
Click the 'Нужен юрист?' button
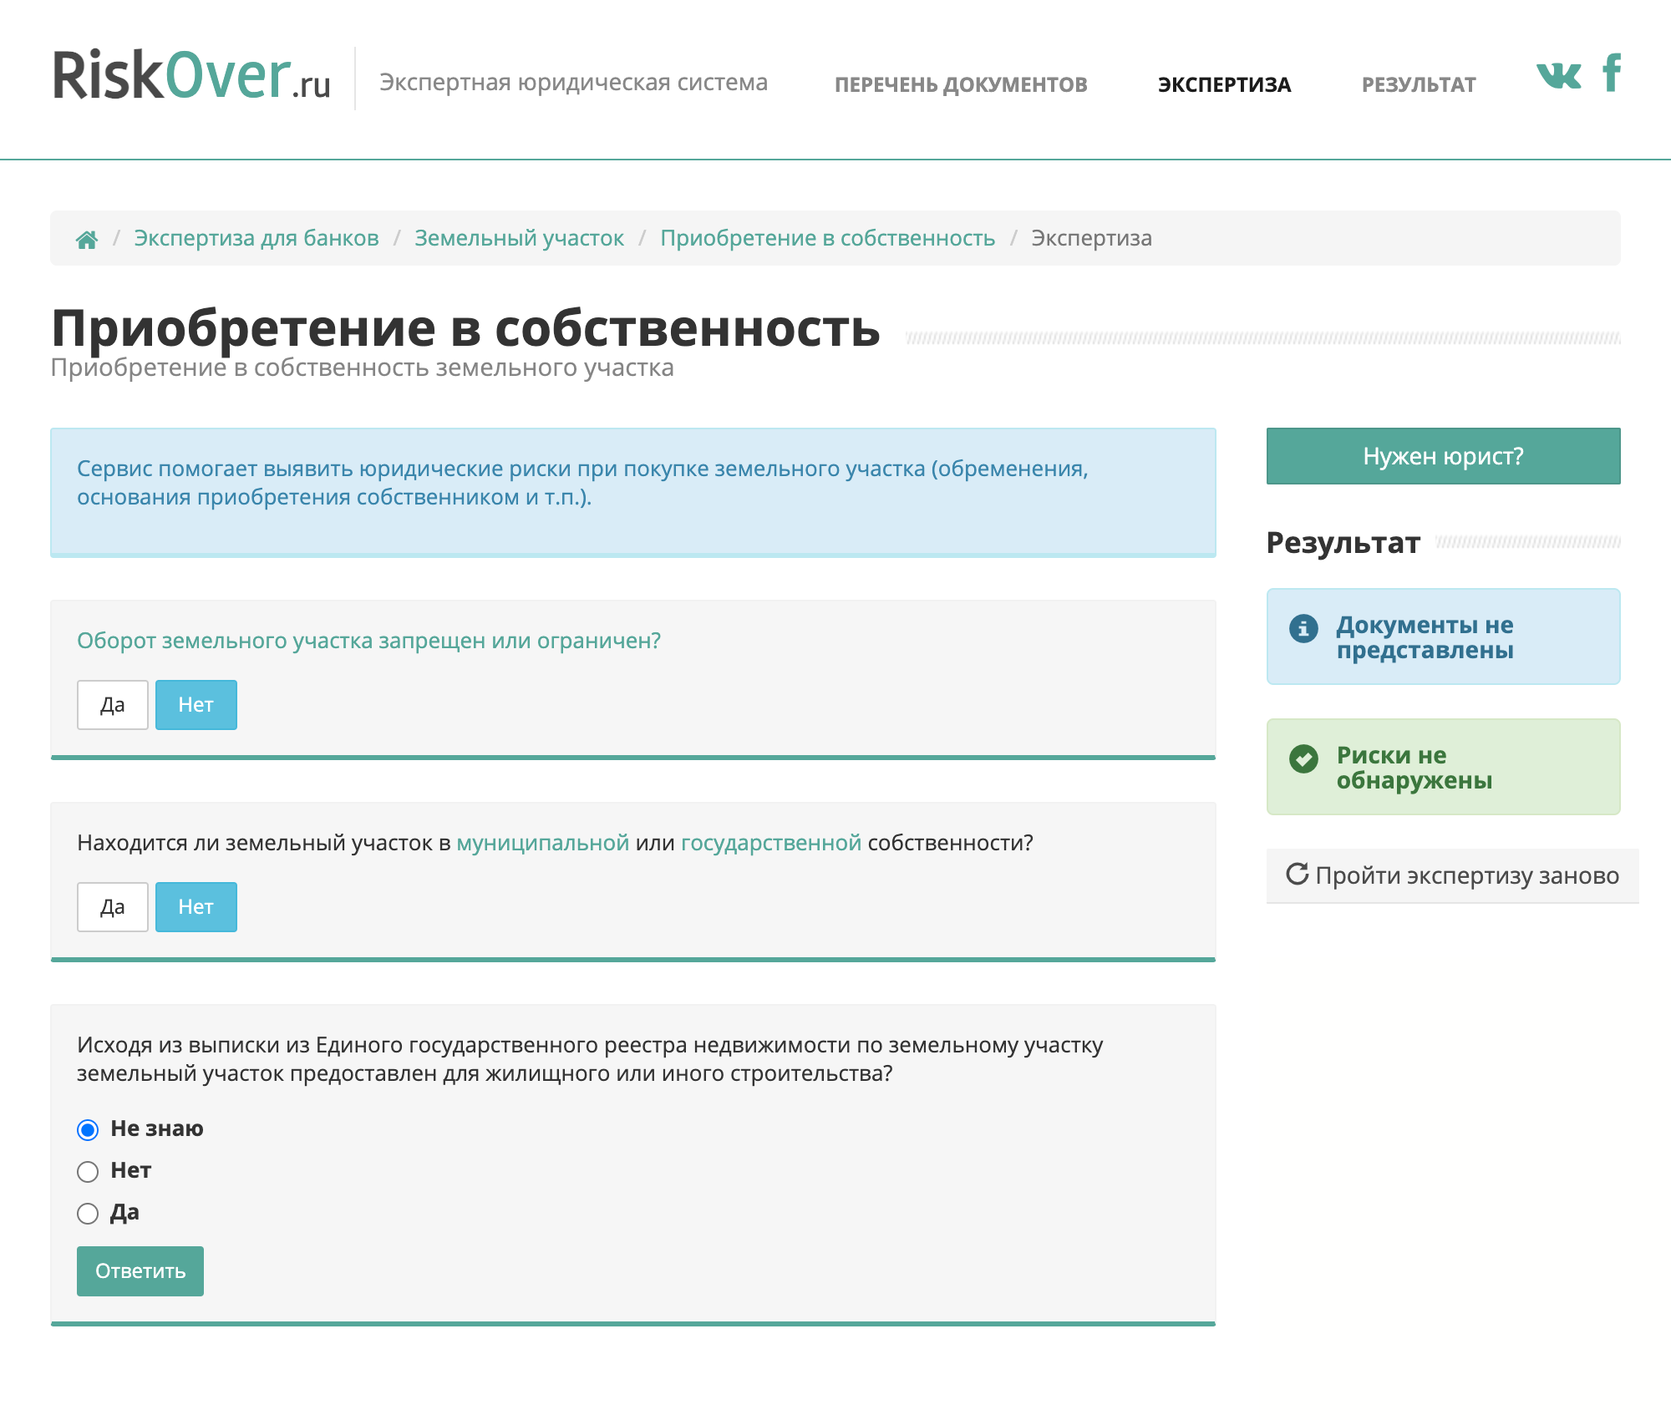[x=1443, y=456]
